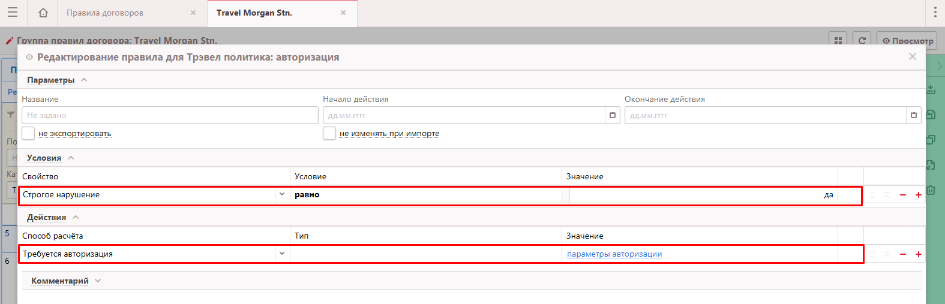Go to the home page icon
The height and width of the screenshot is (304, 945).
(x=43, y=13)
